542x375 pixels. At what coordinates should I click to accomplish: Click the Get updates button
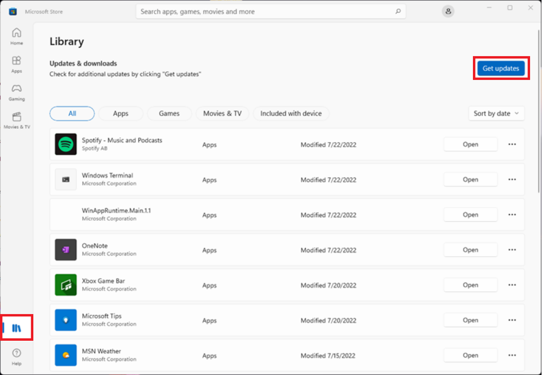click(501, 68)
